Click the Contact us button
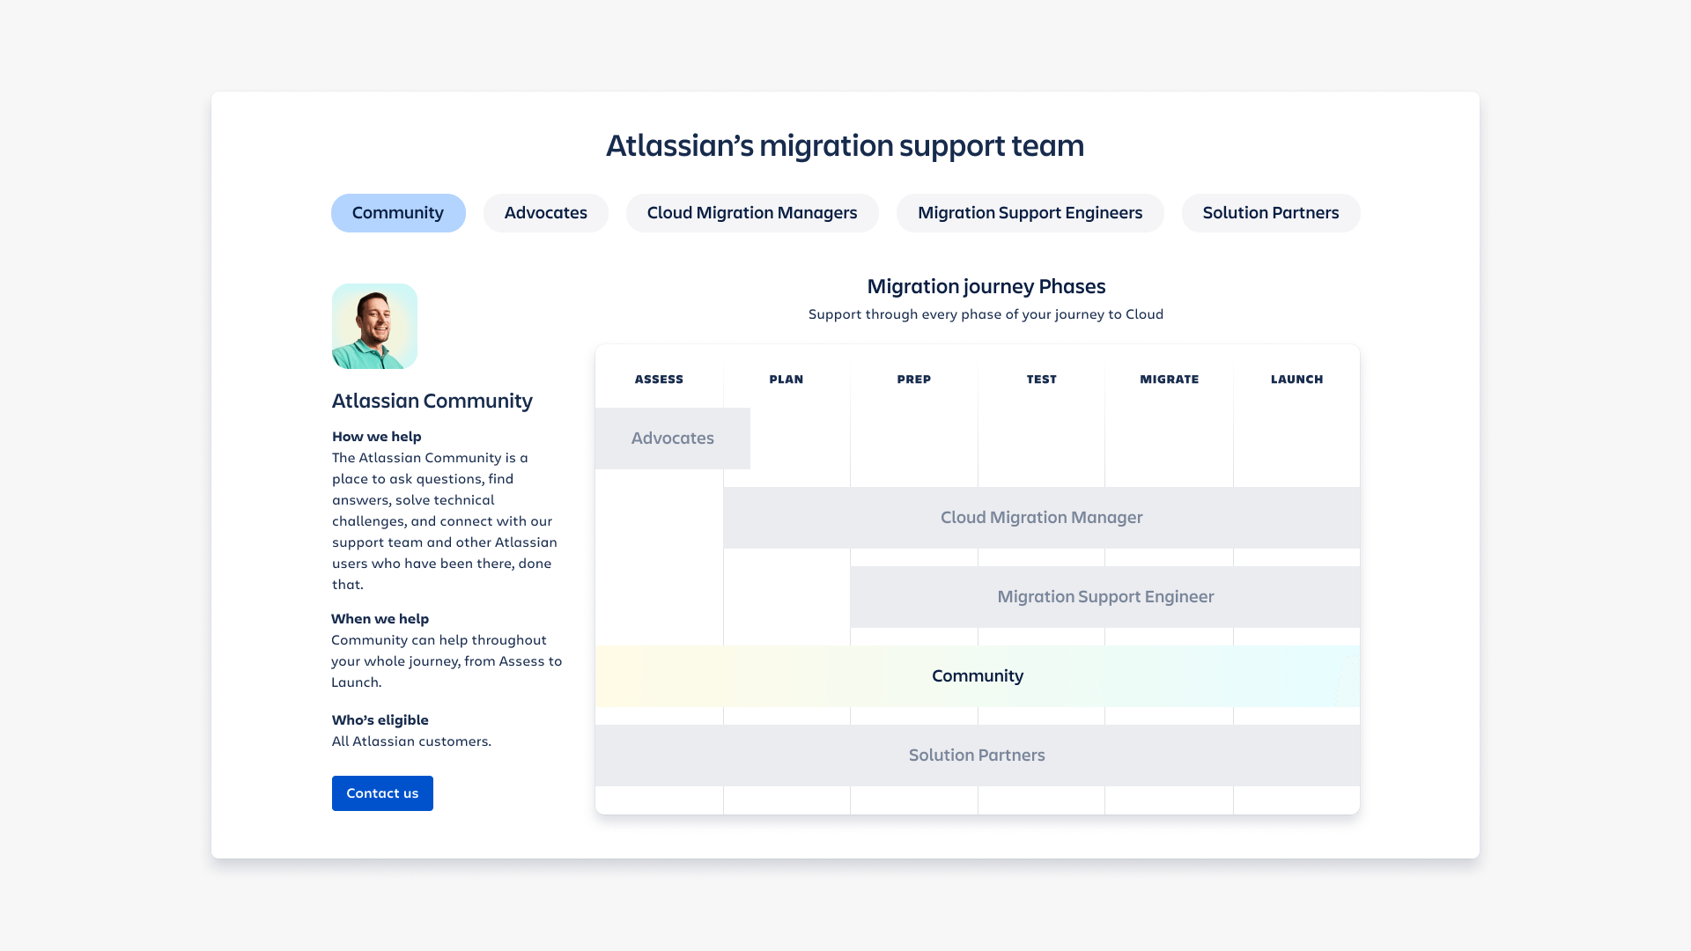 (x=382, y=793)
